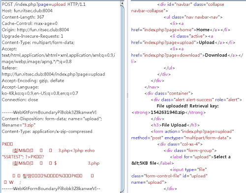The image size is (246, 193).
Task: Click the Referer URL ending with page=upload
Action: pyautogui.click(x=54, y=74)
